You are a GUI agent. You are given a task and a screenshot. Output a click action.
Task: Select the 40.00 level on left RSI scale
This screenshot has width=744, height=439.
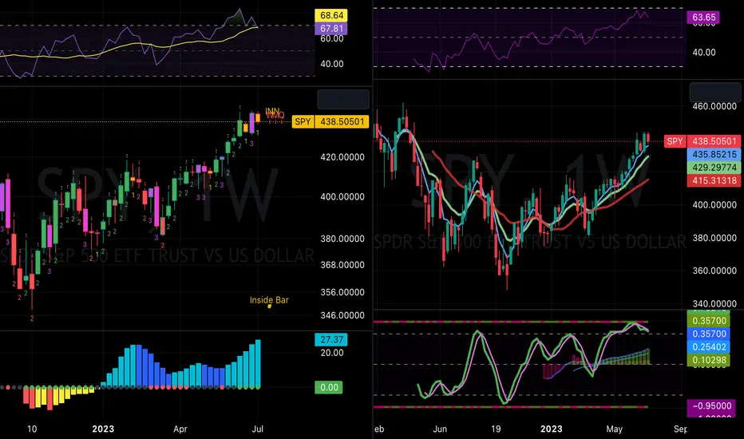pyautogui.click(x=331, y=64)
